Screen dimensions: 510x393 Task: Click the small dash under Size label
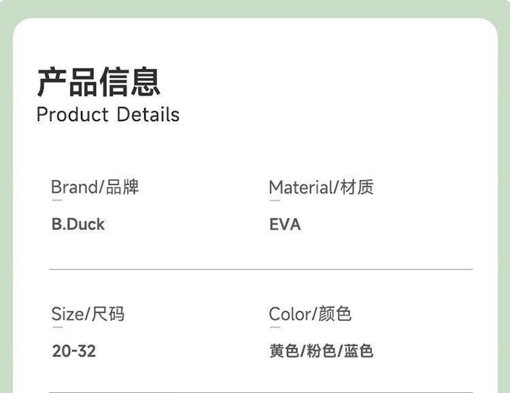click(x=57, y=327)
